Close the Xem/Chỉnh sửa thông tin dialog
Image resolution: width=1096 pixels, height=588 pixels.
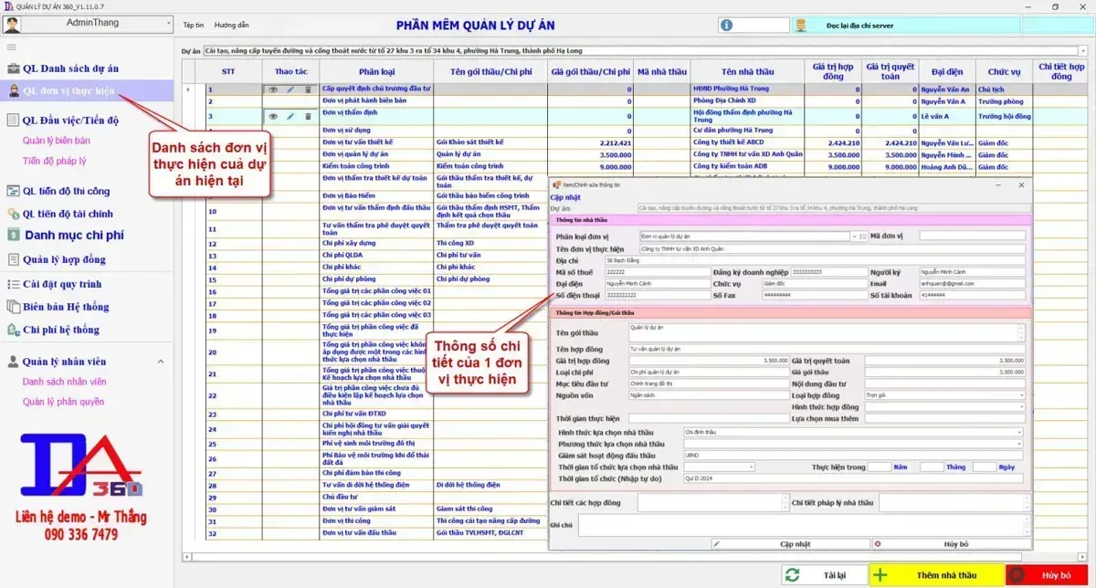1021,184
